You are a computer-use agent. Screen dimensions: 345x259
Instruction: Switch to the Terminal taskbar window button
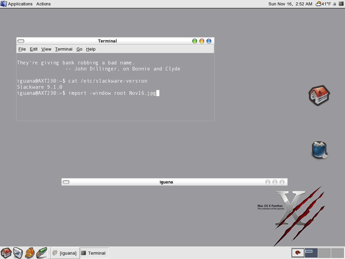pyautogui.click(x=94, y=253)
